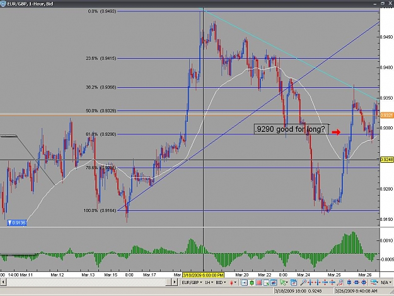Click the 0.9200 price axis value
This screenshot has width=394, height=296.
(x=386, y=189)
